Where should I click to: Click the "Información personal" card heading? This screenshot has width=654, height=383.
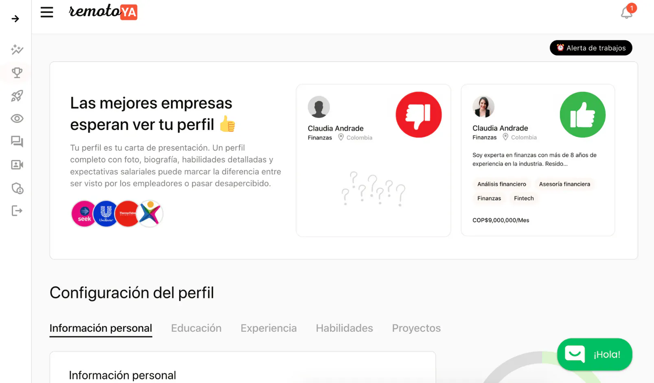coord(122,375)
